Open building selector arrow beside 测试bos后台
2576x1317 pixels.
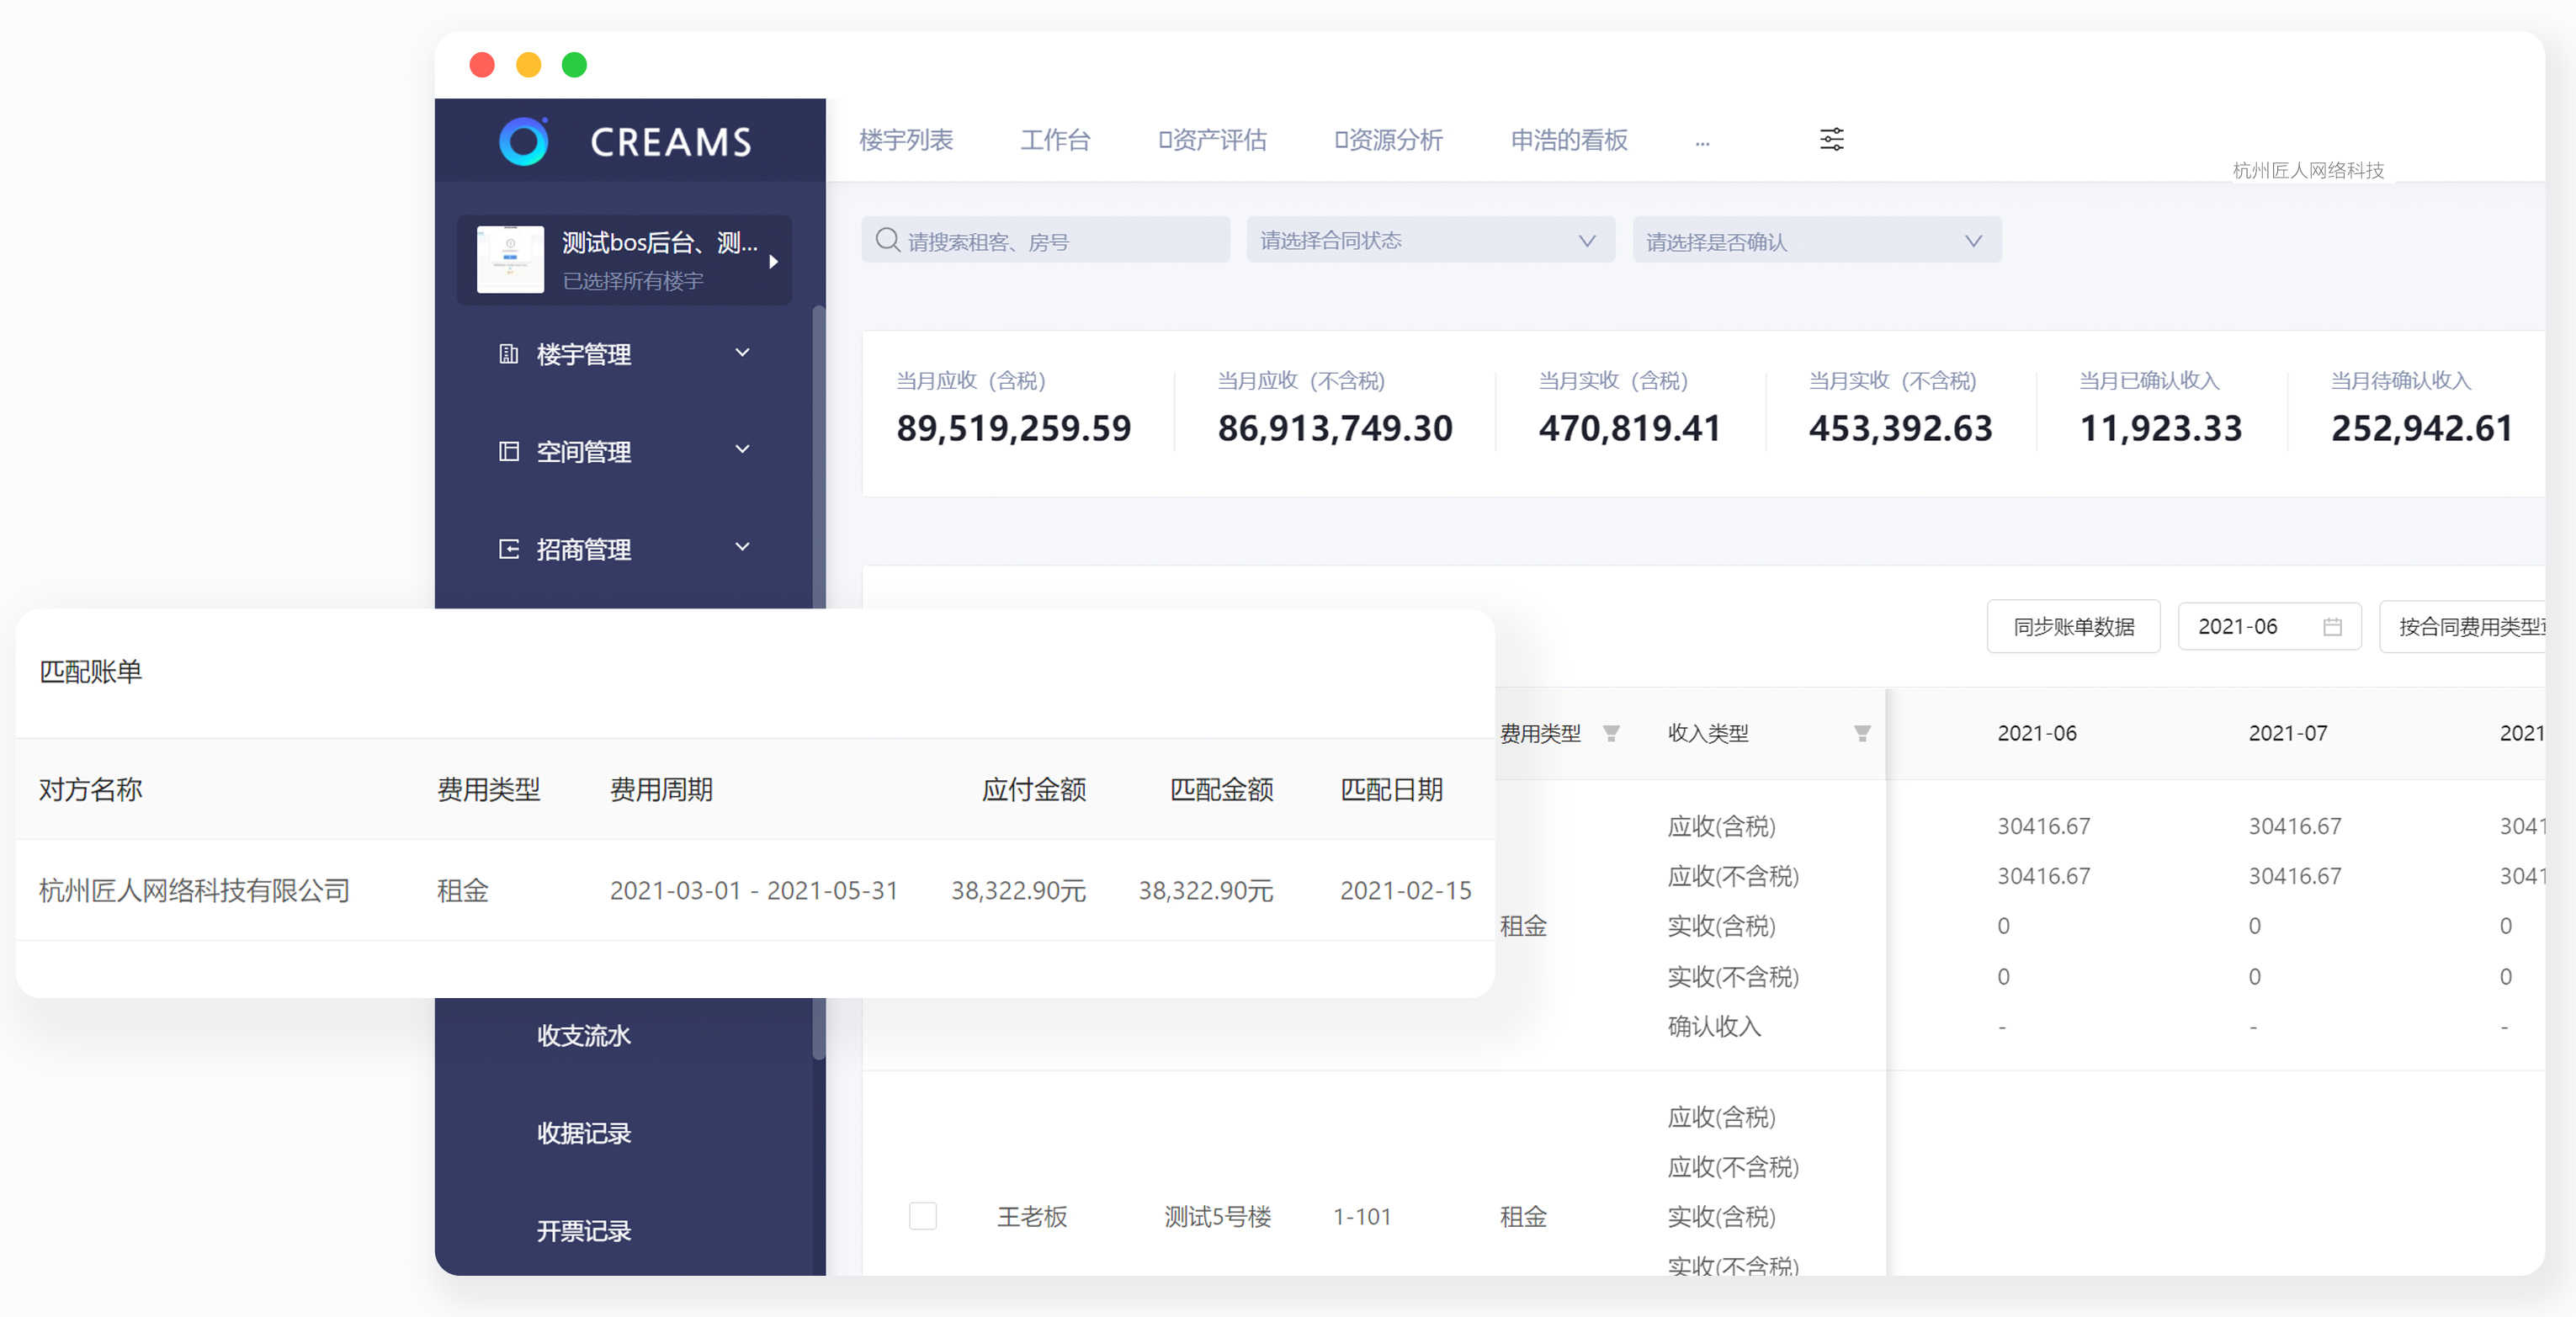pyautogui.click(x=773, y=261)
